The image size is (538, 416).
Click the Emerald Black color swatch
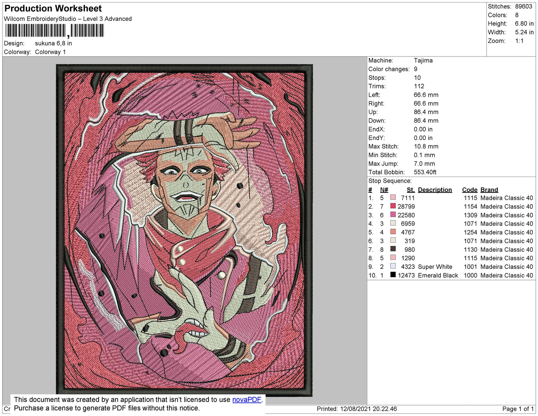393,275
